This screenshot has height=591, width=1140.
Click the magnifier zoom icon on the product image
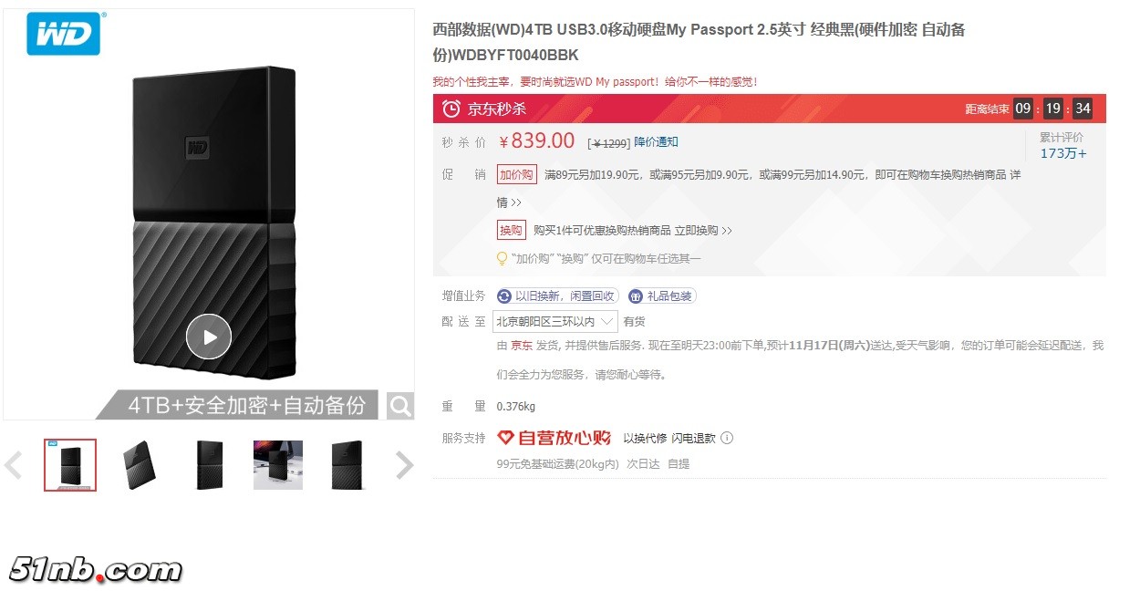point(400,406)
